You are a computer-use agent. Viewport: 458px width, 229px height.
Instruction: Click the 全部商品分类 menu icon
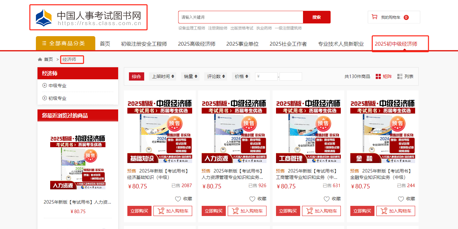(44, 43)
